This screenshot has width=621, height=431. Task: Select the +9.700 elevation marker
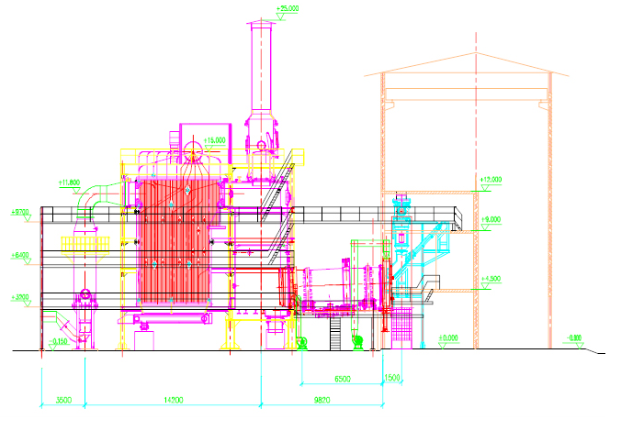tap(20, 212)
